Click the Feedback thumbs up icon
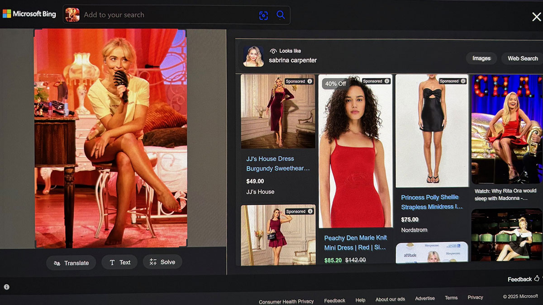The width and height of the screenshot is (543, 305). pyautogui.click(x=537, y=278)
